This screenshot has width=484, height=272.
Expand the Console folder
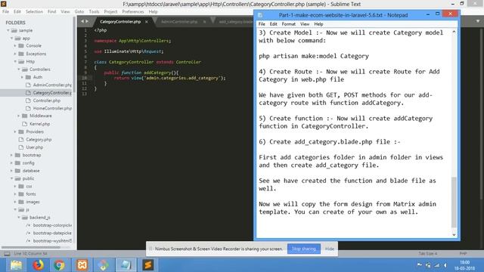point(15,45)
